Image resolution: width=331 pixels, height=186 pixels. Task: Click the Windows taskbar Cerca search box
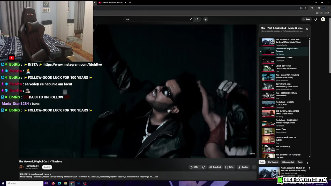pyautogui.click(x=25, y=183)
